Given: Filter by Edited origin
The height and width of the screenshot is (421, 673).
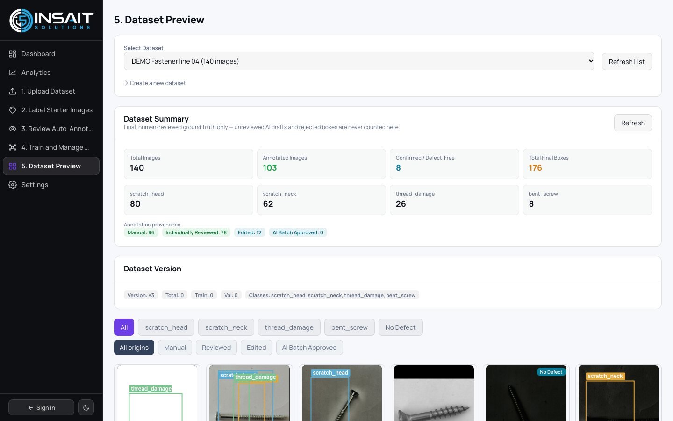Looking at the screenshot, I should pos(256,348).
